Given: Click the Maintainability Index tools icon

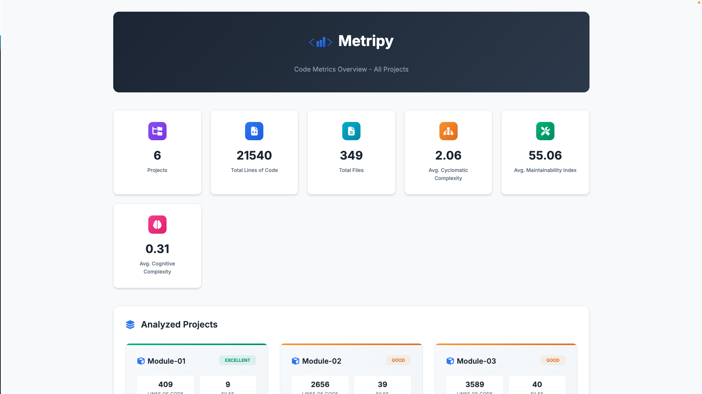Looking at the screenshot, I should tap(545, 131).
